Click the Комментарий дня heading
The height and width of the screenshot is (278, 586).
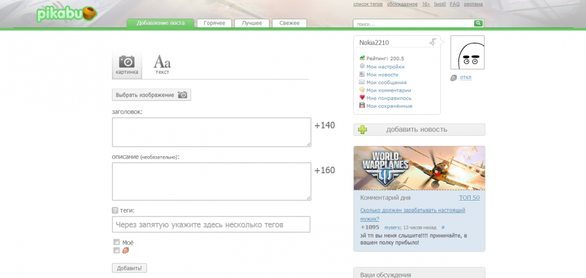click(x=386, y=198)
